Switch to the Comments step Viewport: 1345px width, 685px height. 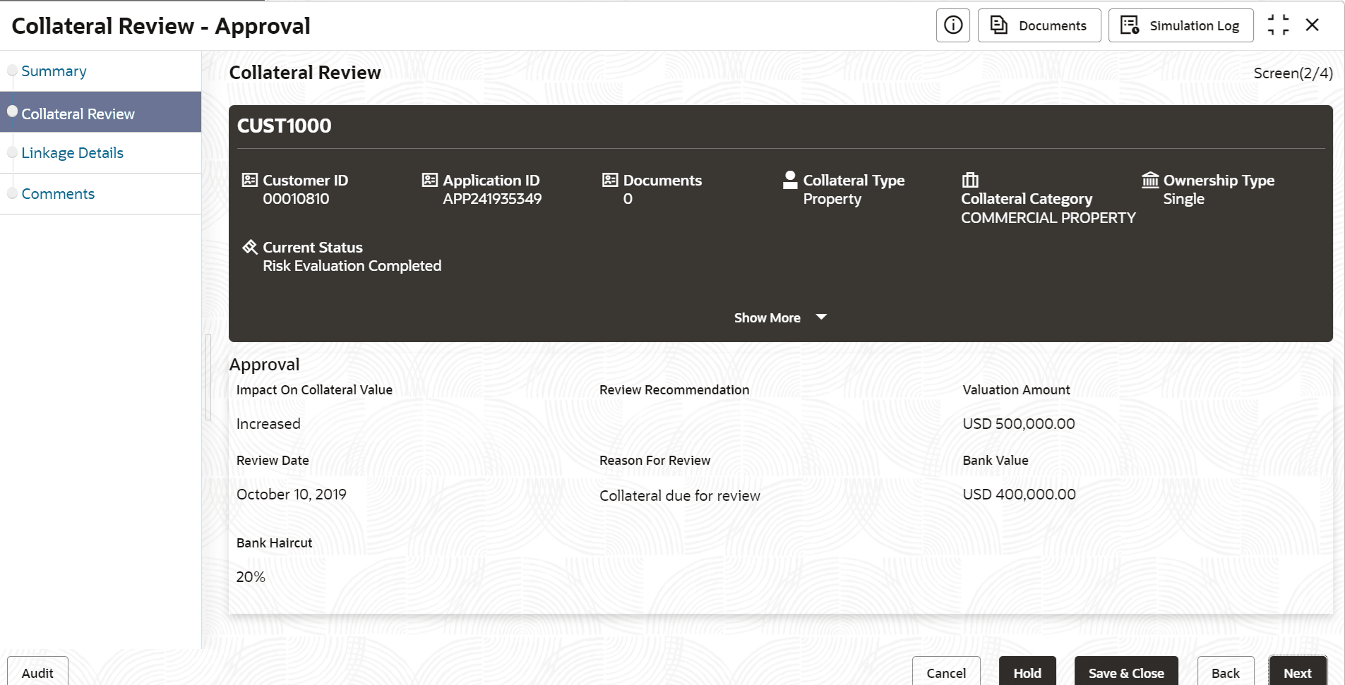58,194
